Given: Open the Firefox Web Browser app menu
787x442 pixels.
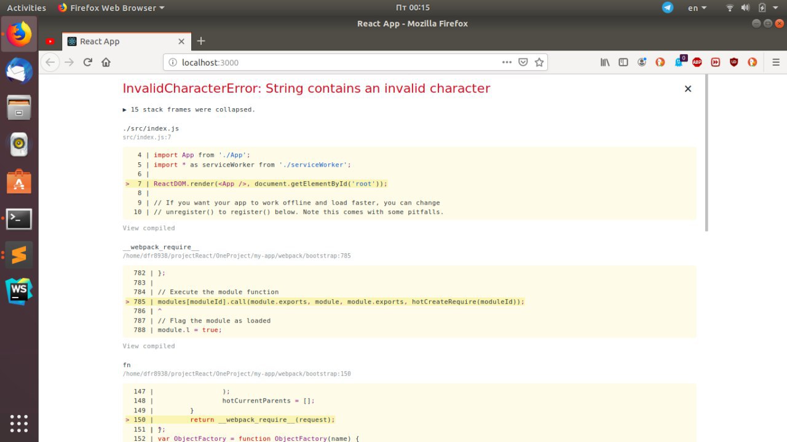Looking at the screenshot, I should pos(111,7).
